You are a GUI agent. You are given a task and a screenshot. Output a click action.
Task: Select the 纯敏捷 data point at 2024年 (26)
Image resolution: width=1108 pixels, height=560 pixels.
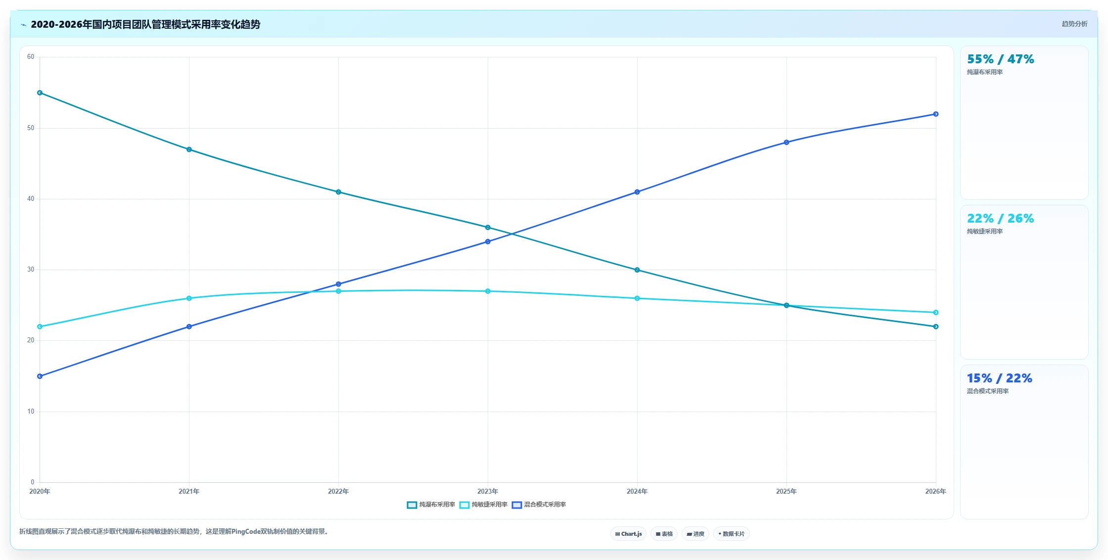(637, 298)
